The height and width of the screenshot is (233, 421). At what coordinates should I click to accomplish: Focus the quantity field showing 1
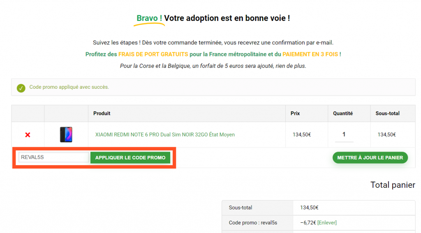point(344,134)
